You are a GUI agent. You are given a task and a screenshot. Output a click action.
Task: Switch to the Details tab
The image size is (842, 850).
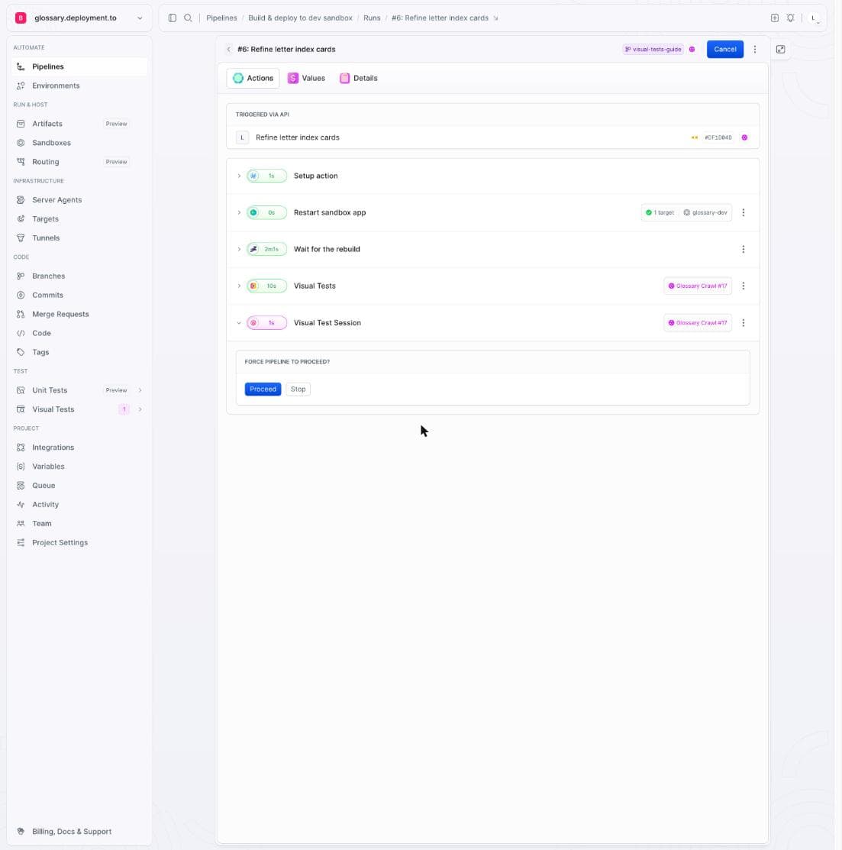[x=359, y=78]
